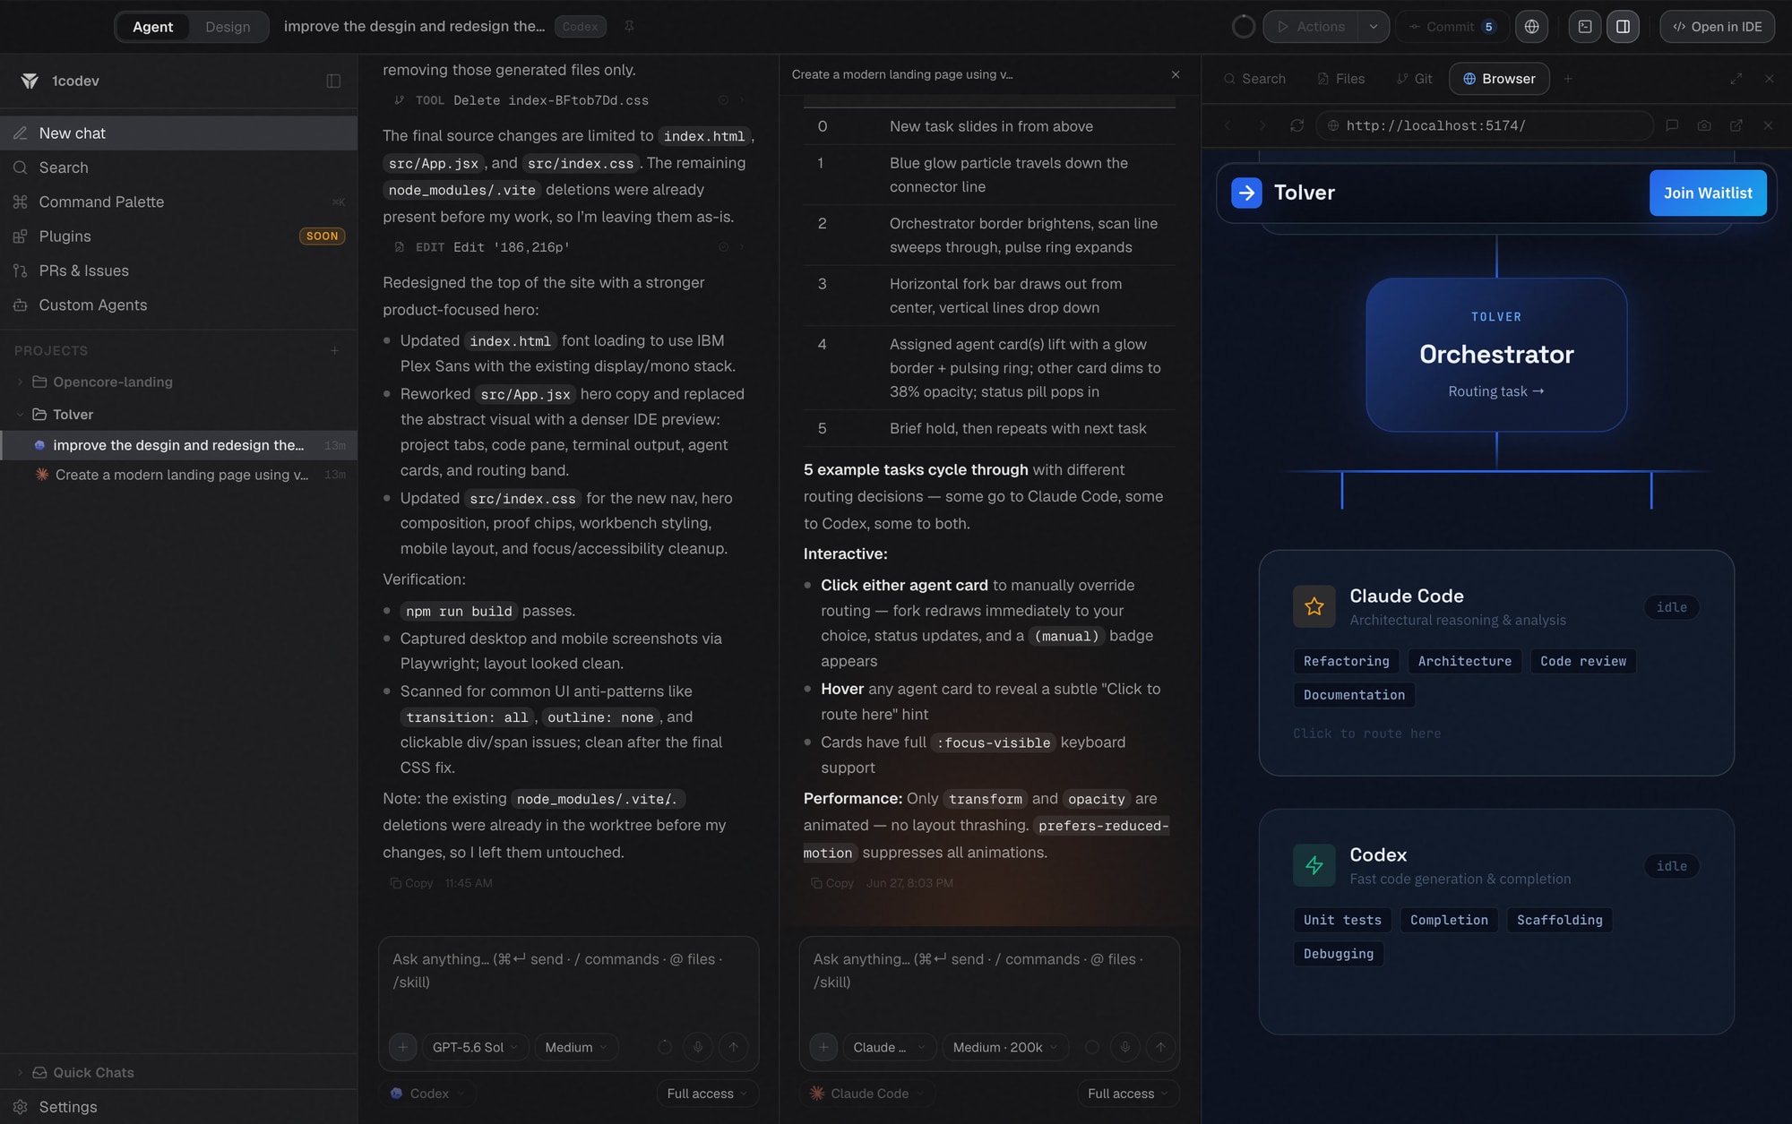The width and height of the screenshot is (1792, 1124).
Task: Click the Join Waitlist button
Action: click(1708, 193)
